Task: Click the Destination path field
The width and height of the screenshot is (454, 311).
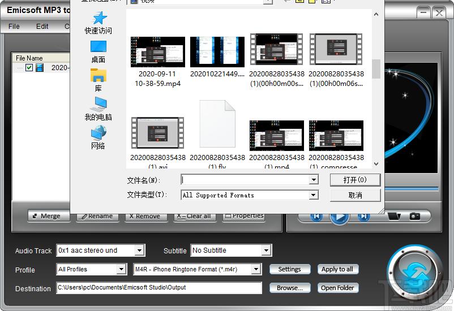Action: 159,288
